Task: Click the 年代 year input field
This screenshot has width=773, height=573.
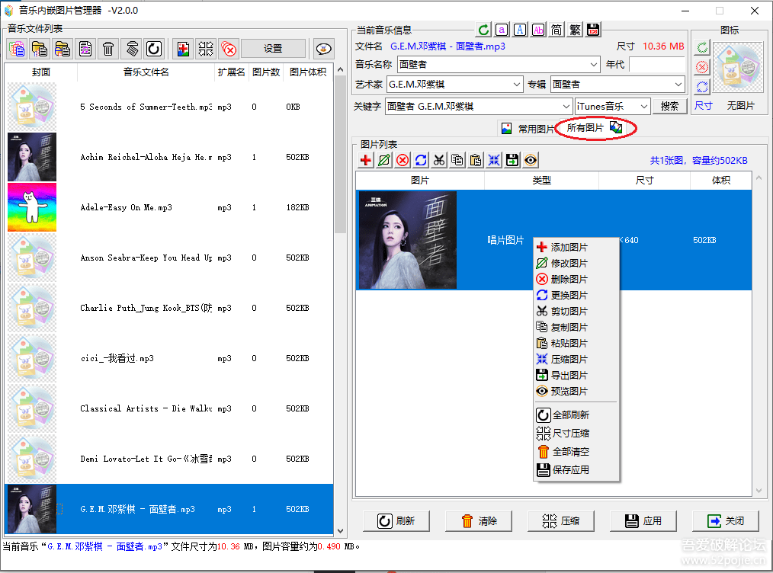Action: (x=657, y=65)
